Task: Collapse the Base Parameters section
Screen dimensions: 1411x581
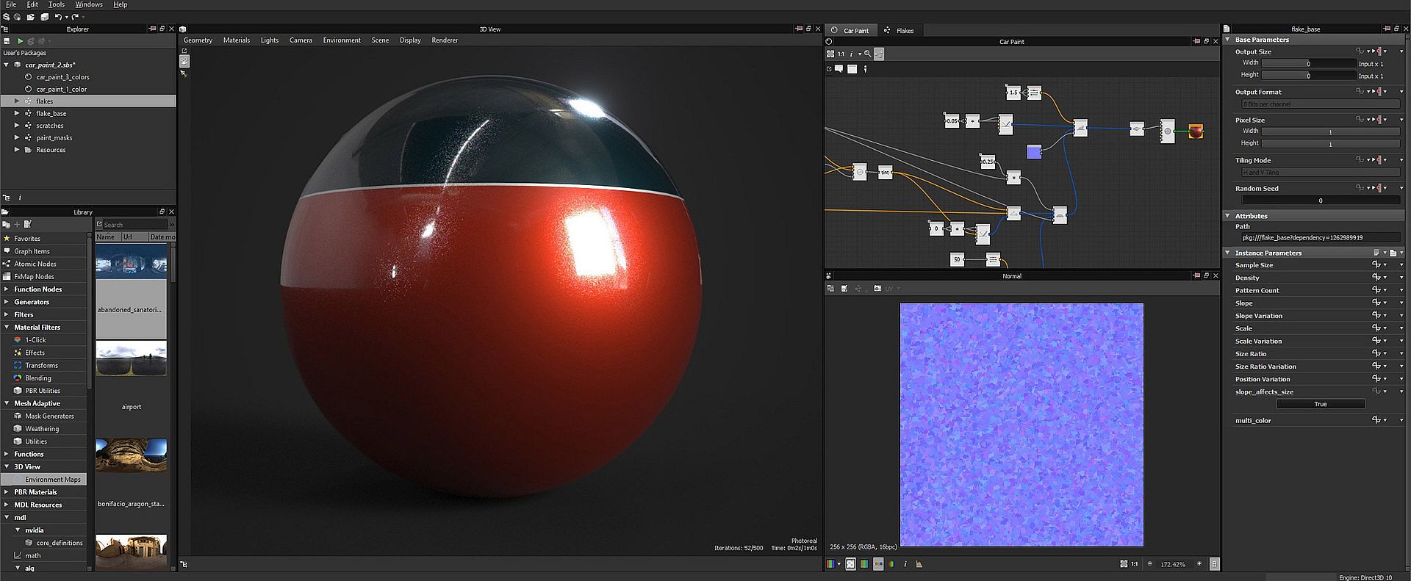Action: pyautogui.click(x=1227, y=40)
